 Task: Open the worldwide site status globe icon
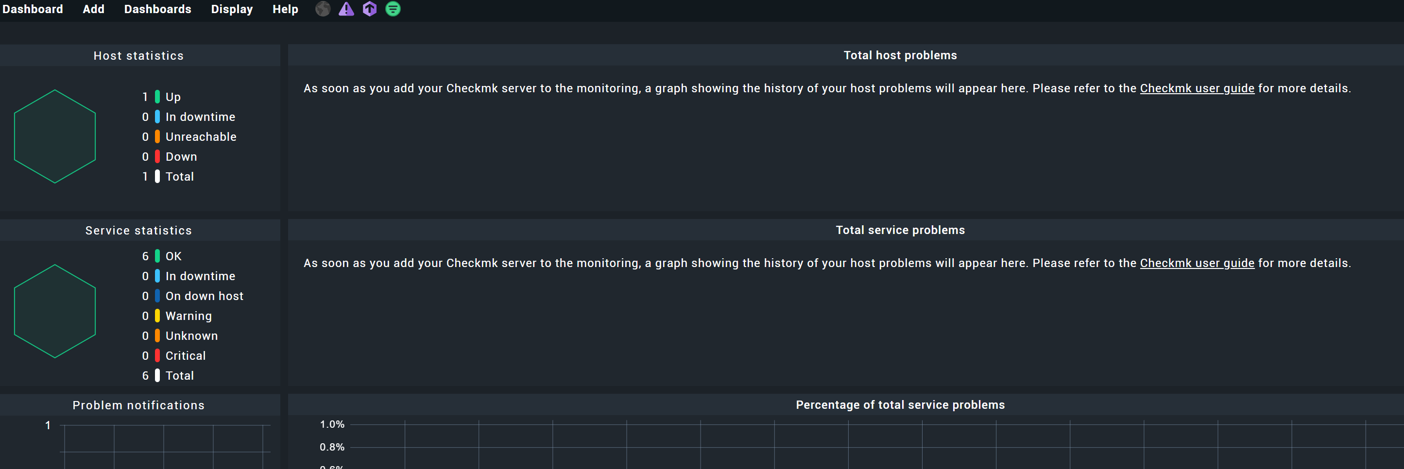(322, 9)
